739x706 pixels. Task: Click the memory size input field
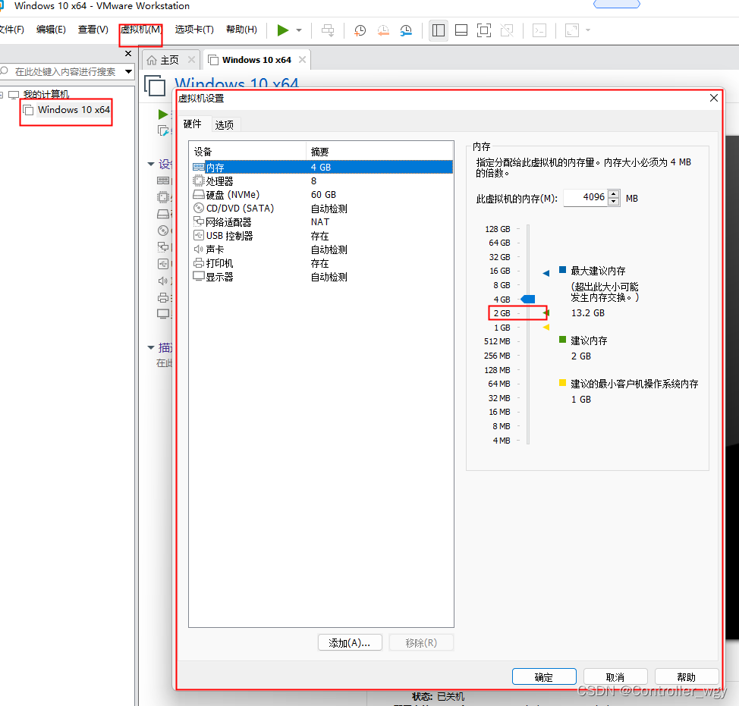click(x=585, y=197)
